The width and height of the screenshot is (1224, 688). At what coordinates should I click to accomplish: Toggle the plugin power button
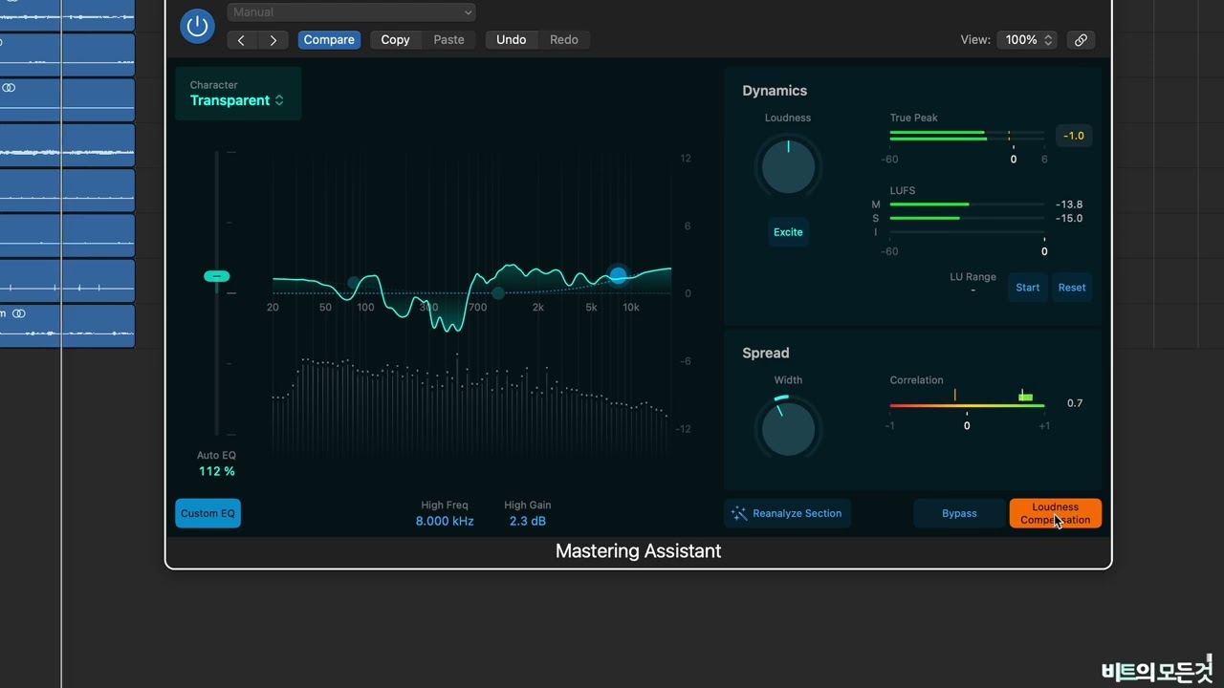pos(197,26)
